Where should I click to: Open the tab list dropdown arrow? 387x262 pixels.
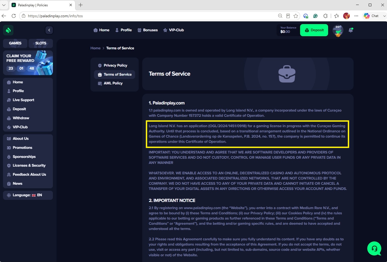point(4,5)
